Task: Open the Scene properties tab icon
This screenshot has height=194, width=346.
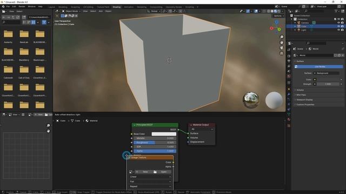Action: 289,71
